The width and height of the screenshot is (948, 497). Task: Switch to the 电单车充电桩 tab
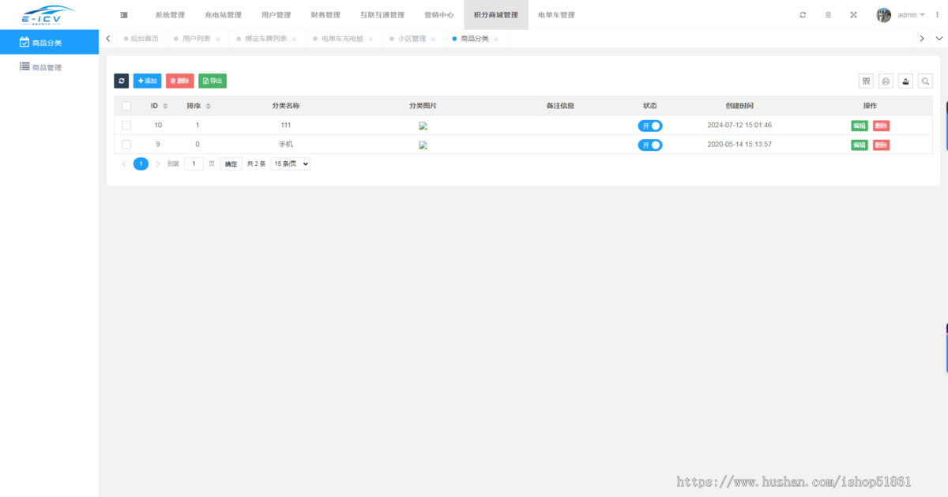click(342, 39)
